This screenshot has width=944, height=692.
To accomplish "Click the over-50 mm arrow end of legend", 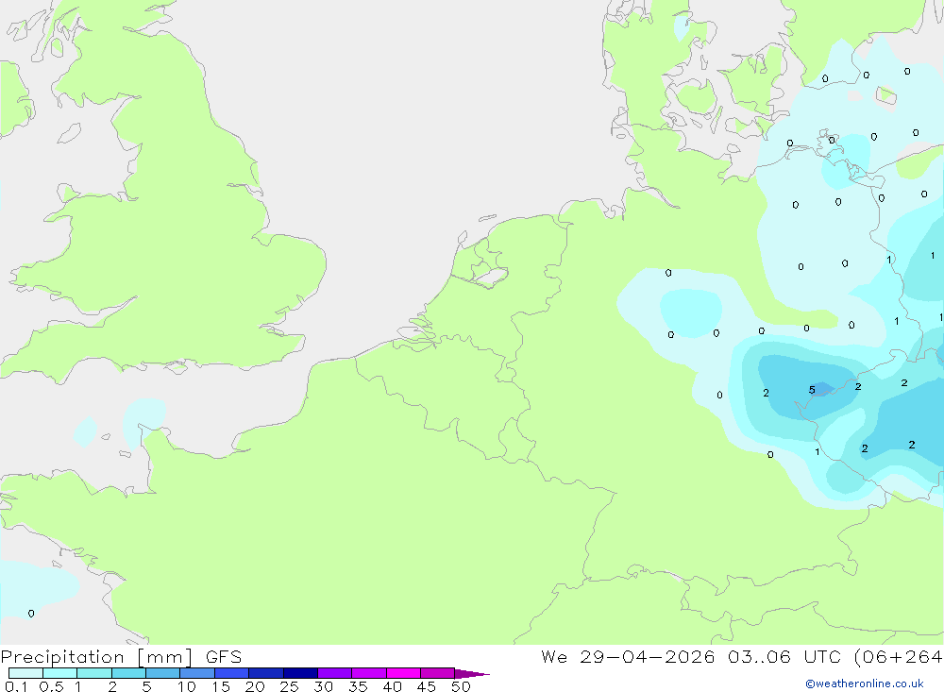I will coord(472,674).
